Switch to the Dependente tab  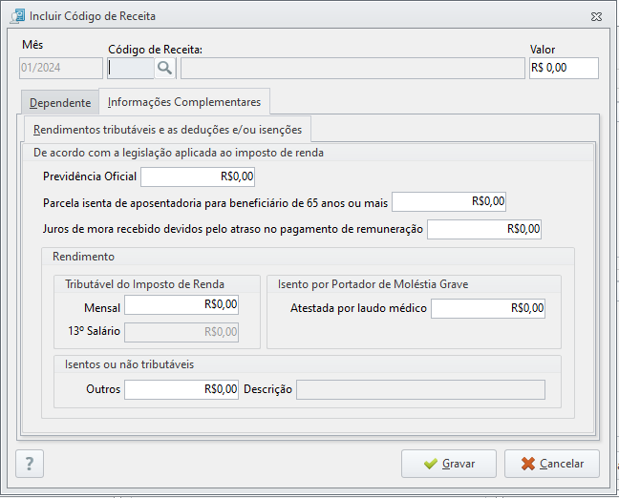tap(60, 102)
